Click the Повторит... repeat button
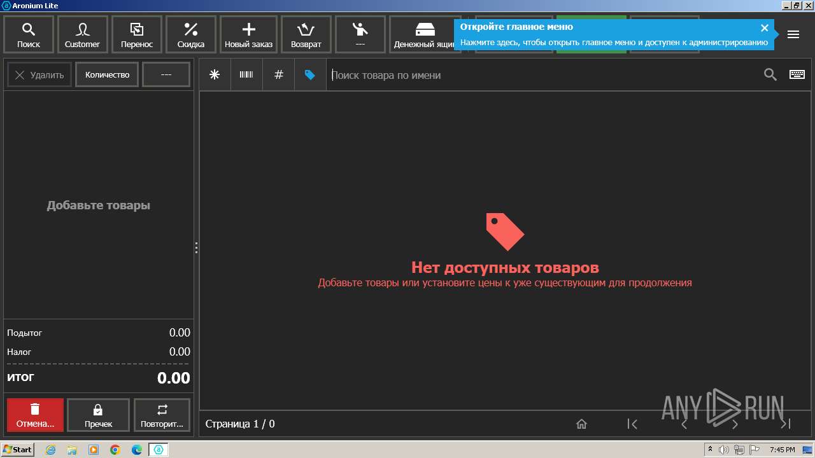 [162, 415]
